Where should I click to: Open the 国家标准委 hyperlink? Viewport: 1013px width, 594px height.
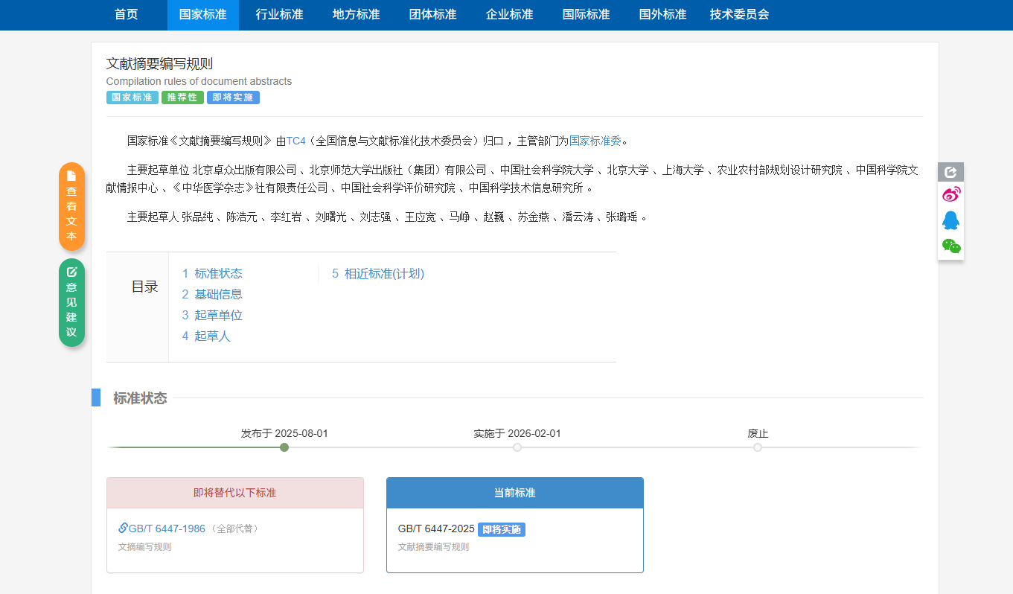click(x=595, y=140)
